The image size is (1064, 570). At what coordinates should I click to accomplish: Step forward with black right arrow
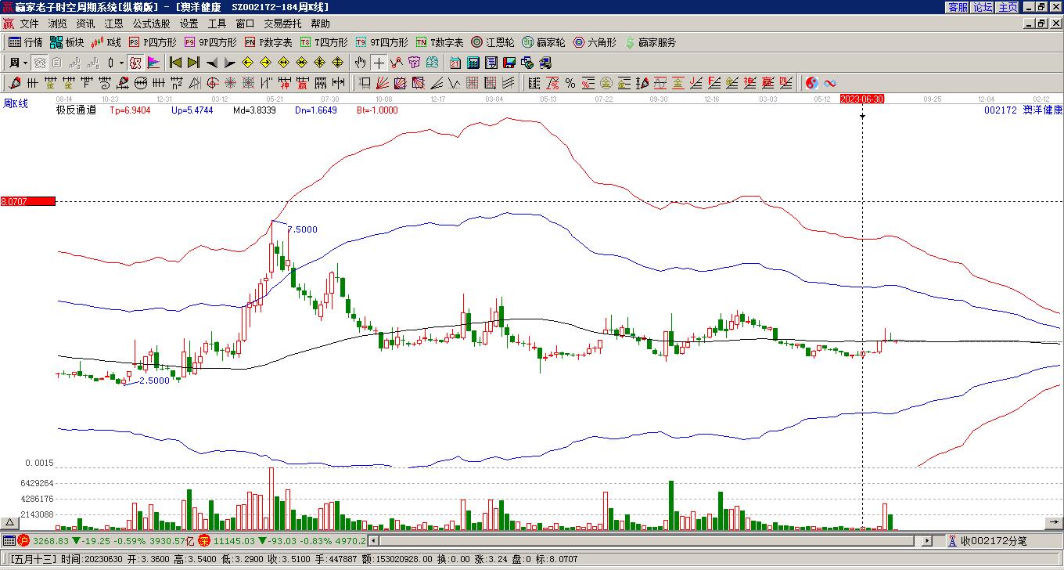pyautogui.click(x=230, y=63)
